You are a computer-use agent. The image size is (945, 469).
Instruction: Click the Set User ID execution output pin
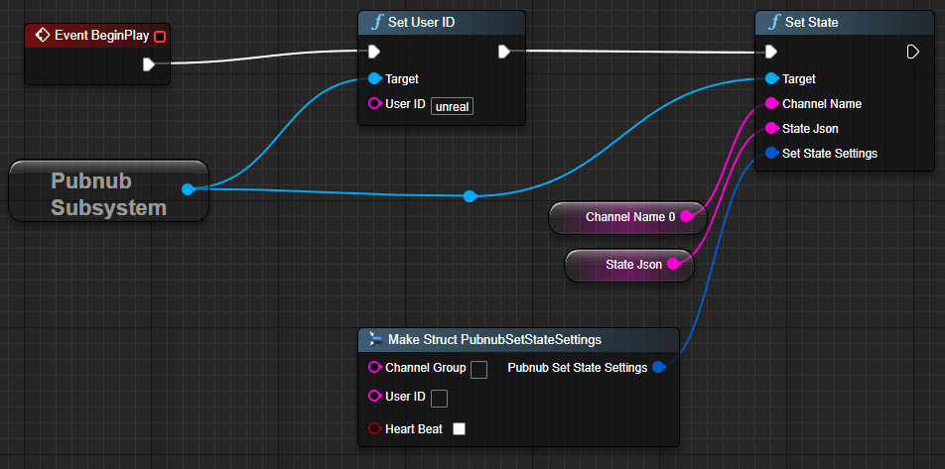[x=504, y=52]
